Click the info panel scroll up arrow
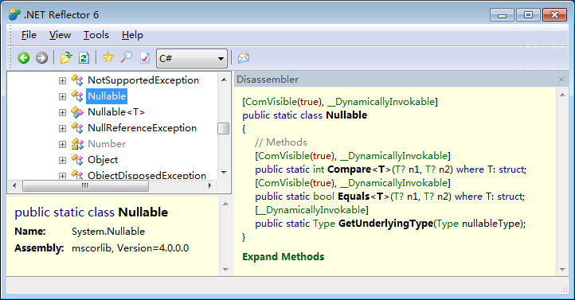 225,204
